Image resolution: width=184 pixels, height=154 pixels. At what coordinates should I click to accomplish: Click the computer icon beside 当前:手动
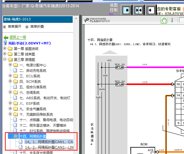5,43
